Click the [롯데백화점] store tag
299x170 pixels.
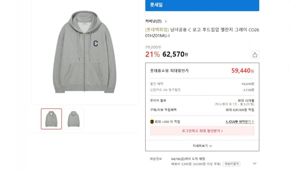click(x=157, y=30)
